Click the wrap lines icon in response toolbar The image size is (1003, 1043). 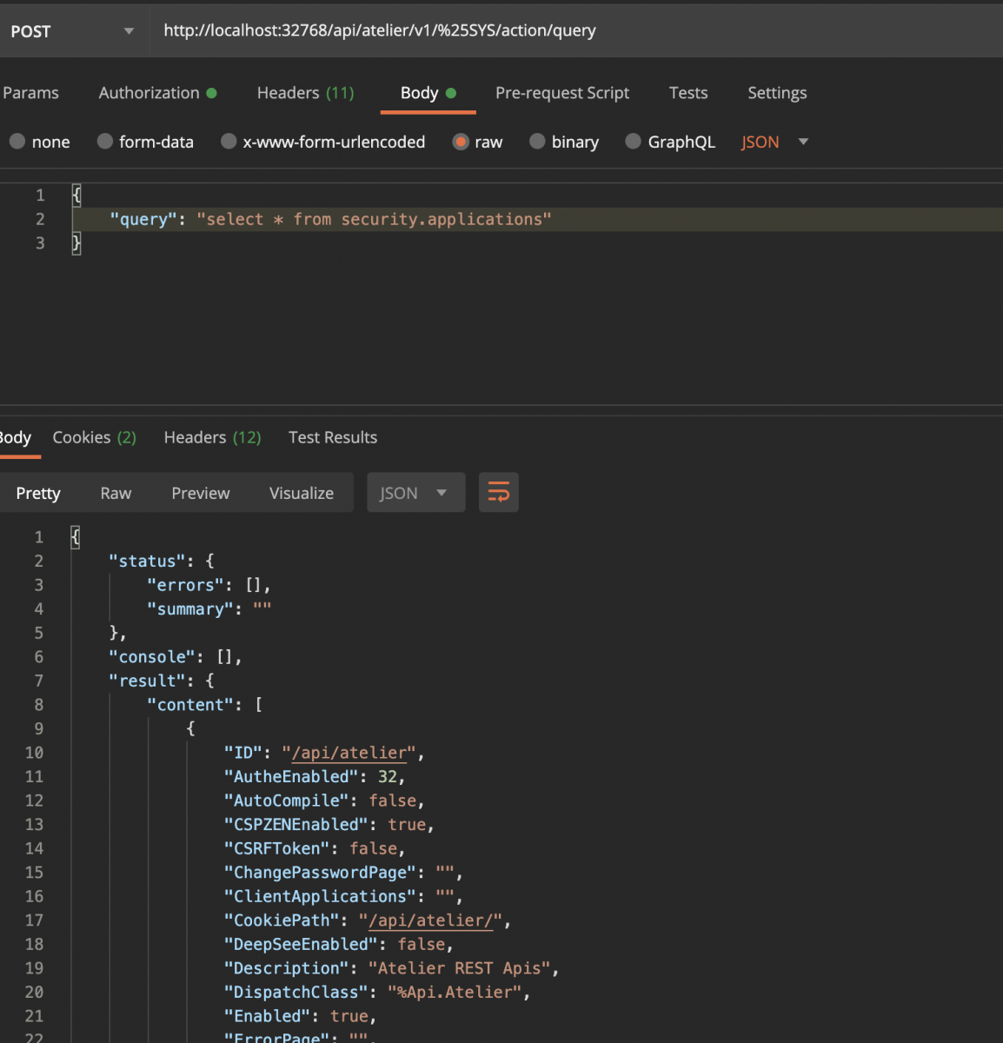tap(498, 493)
